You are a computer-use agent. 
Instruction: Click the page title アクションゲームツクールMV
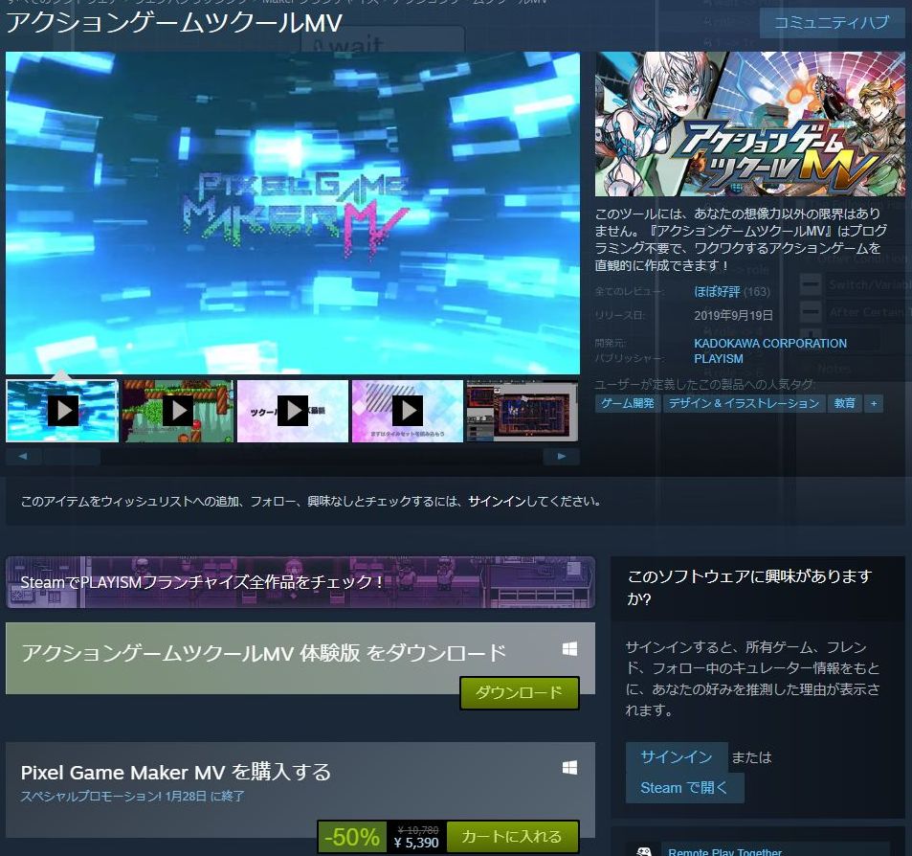click(174, 23)
